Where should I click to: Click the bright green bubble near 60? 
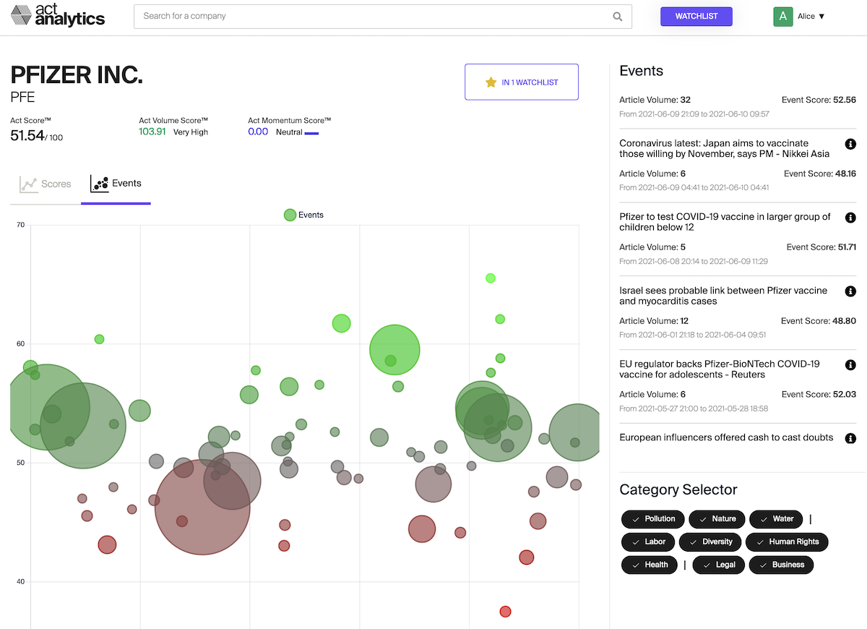[394, 349]
